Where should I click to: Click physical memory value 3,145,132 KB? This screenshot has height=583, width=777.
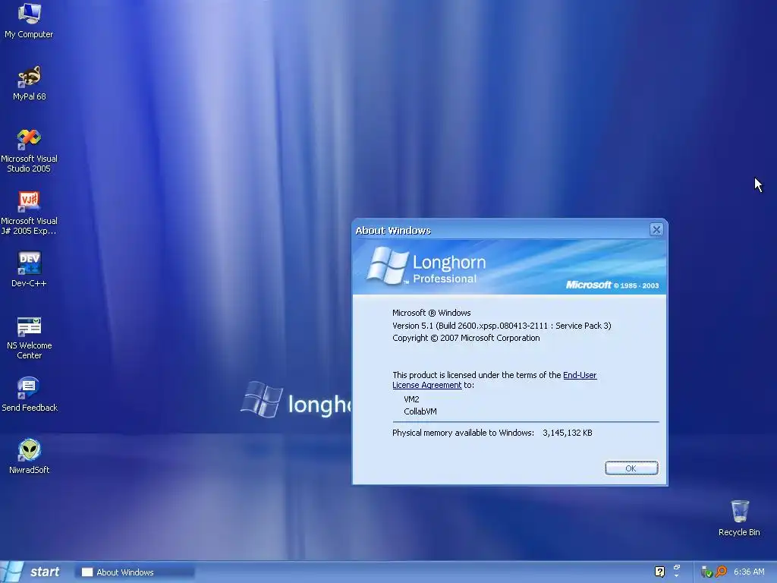(x=568, y=433)
